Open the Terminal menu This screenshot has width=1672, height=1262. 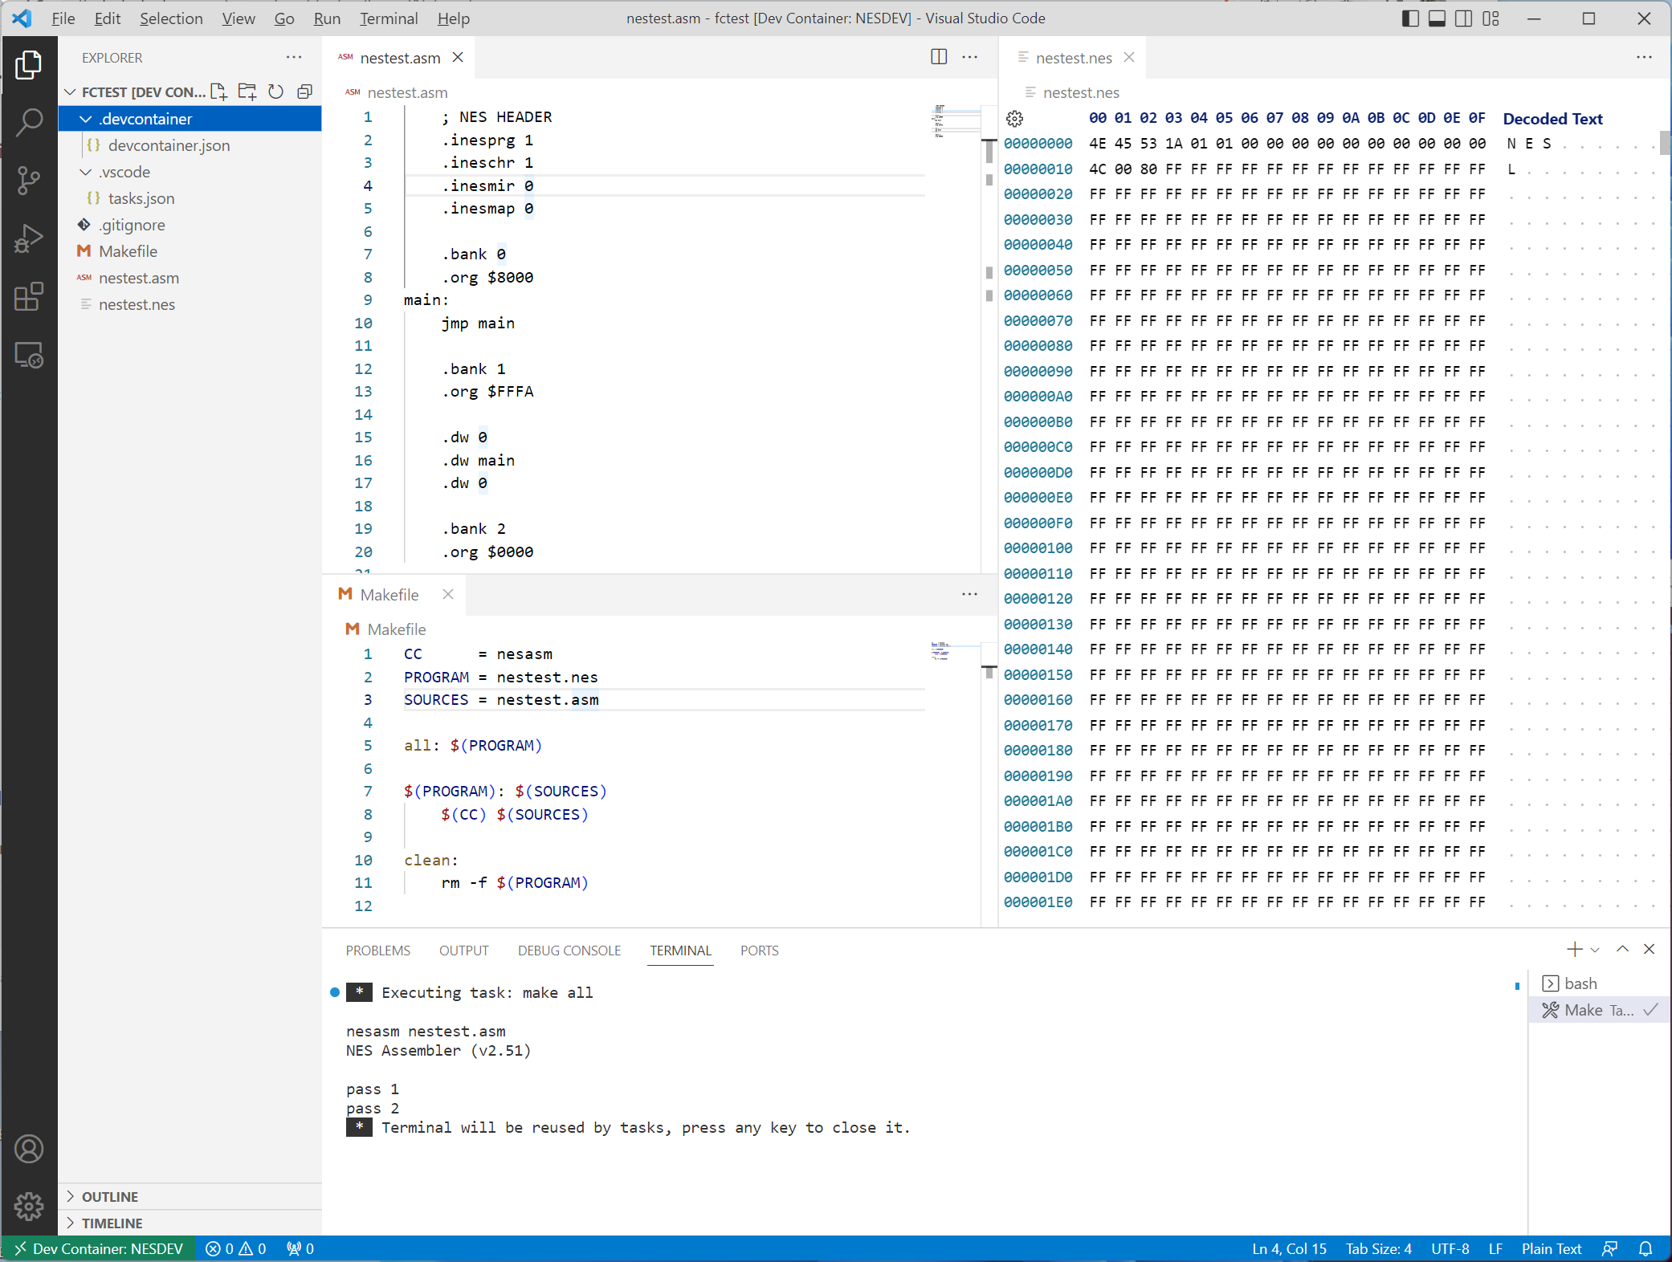[x=388, y=18]
